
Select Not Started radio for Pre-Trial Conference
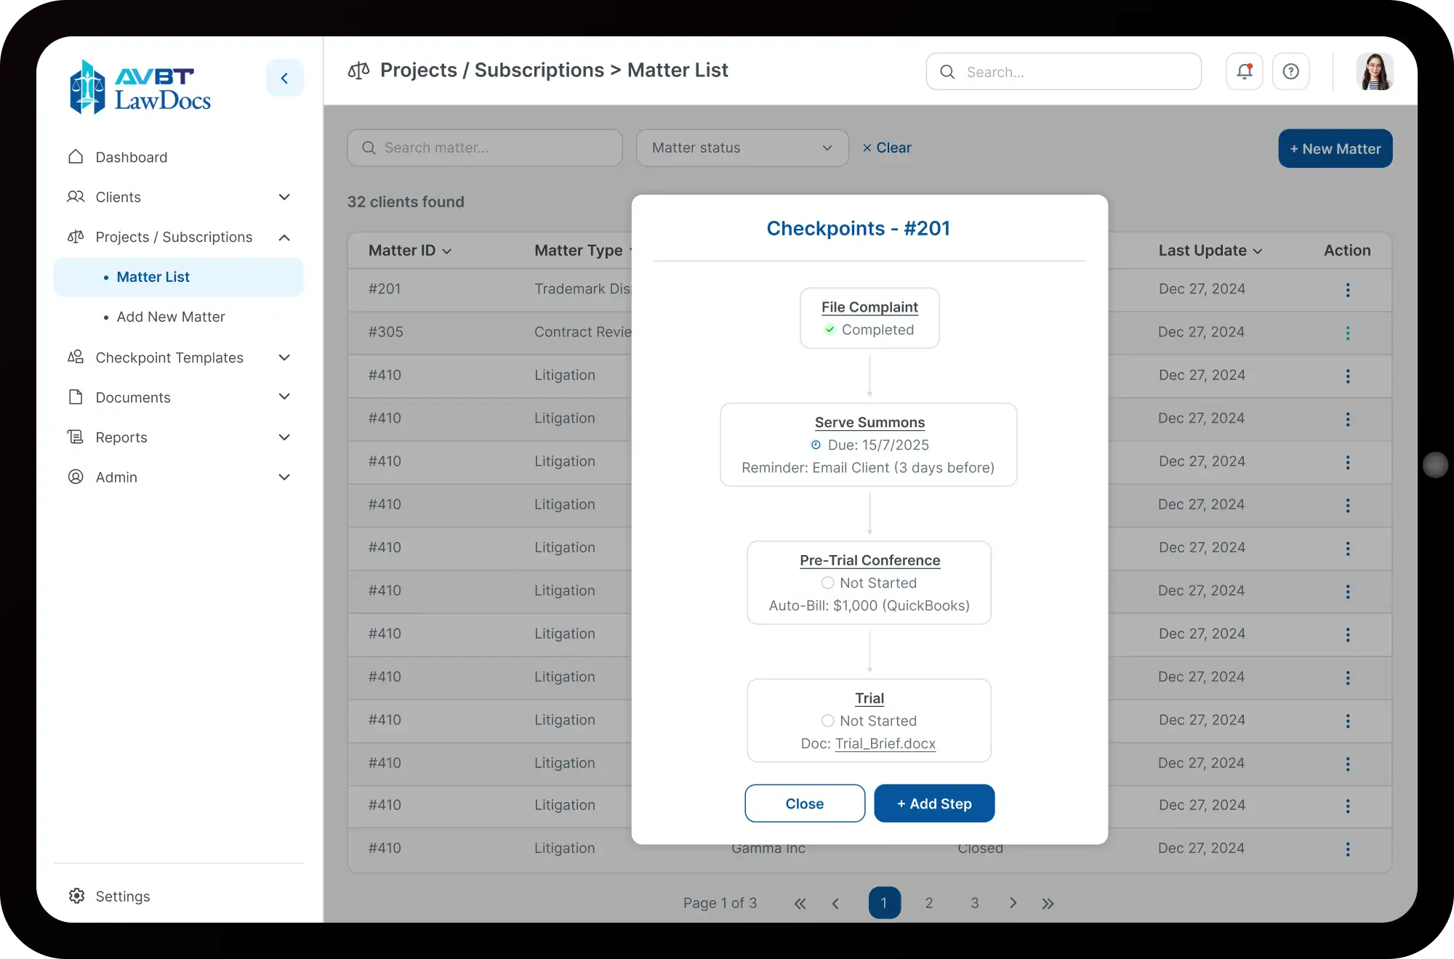pyautogui.click(x=827, y=583)
